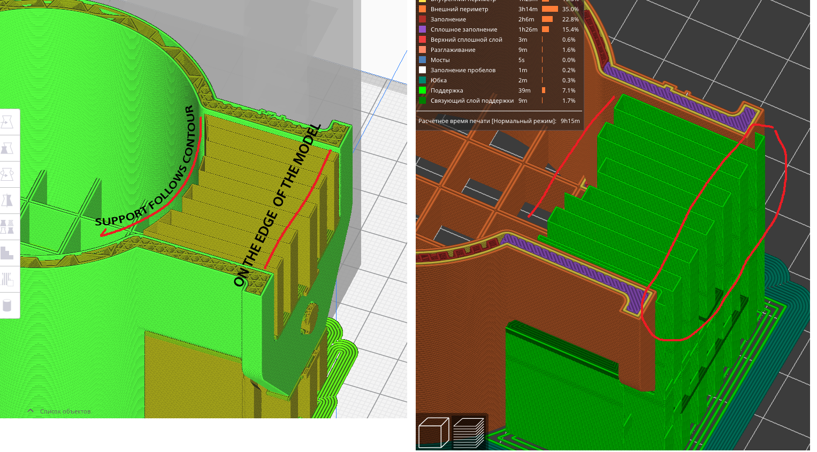The width and height of the screenshot is (817, 452).
Task: Click the orange time bar for Внешний периметр
Action: coord(550,9)
